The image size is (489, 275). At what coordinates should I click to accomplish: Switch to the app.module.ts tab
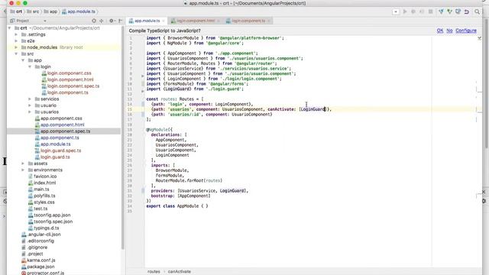(x=147, y=21)
